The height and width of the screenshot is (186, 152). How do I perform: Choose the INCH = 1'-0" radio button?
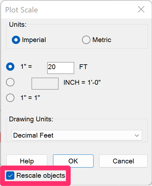[x=10, y=82]
